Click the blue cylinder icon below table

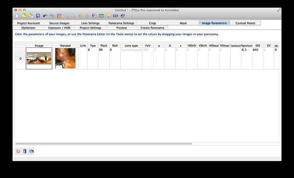25,151
